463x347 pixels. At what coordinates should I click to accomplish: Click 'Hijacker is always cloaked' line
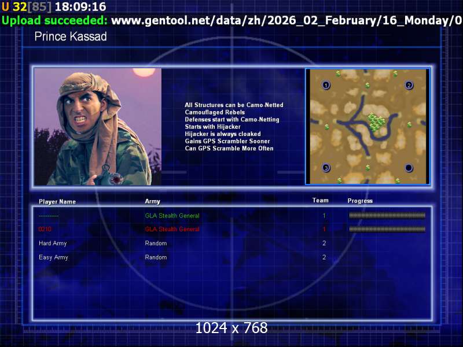pyautogui.click(x=223, y=134)
